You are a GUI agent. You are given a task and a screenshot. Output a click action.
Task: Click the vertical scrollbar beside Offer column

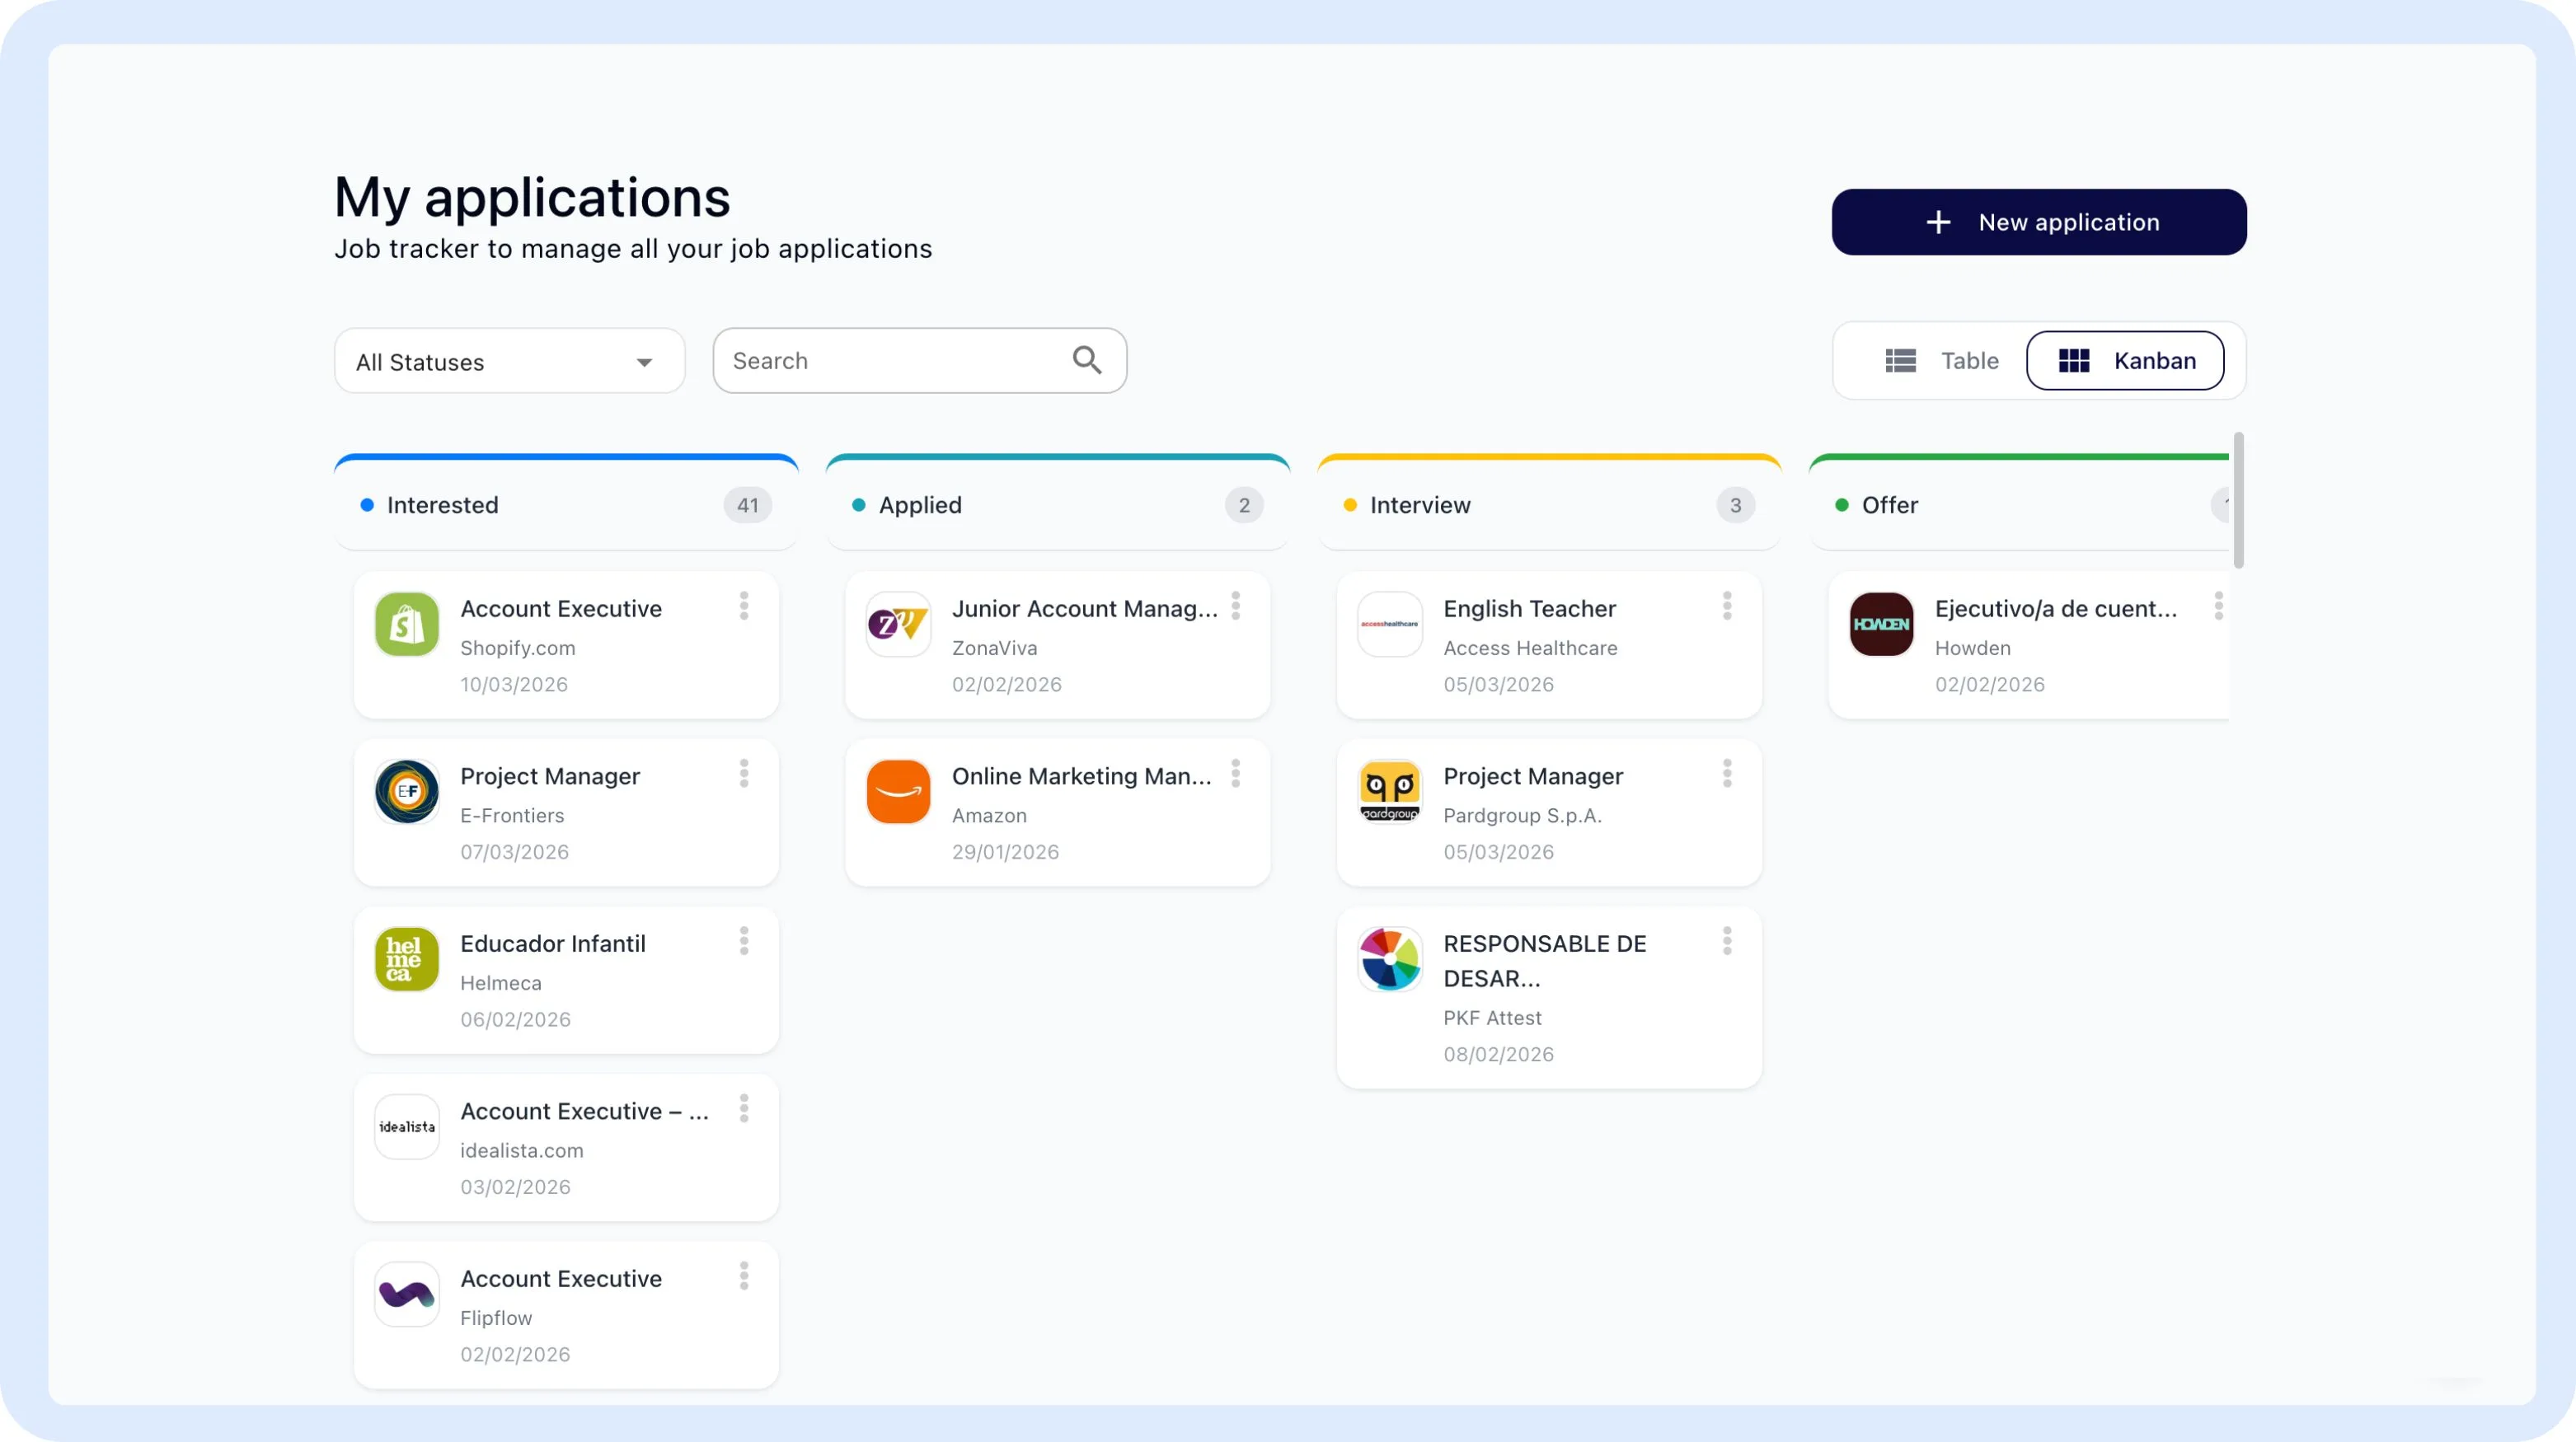2238,499
